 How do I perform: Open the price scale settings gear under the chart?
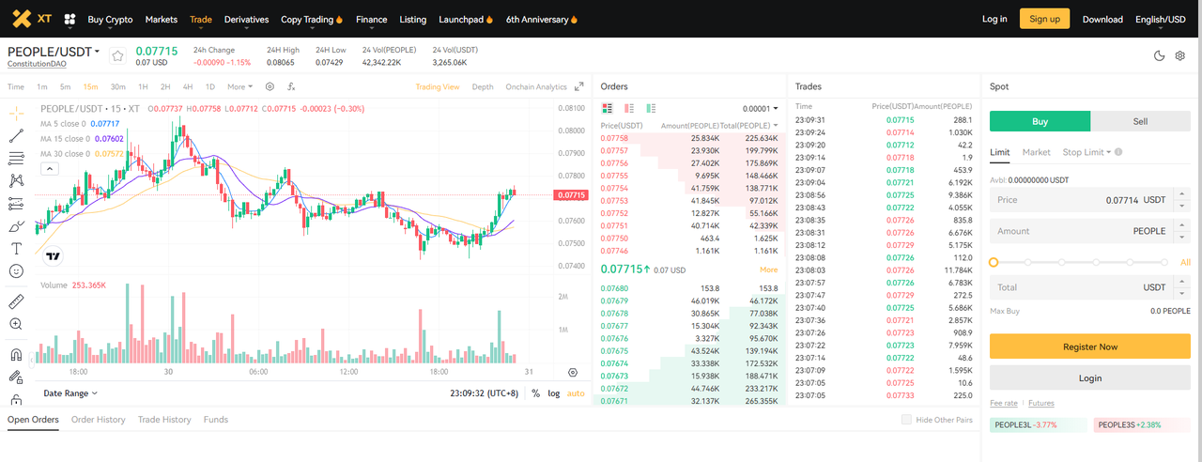(573, 373)
